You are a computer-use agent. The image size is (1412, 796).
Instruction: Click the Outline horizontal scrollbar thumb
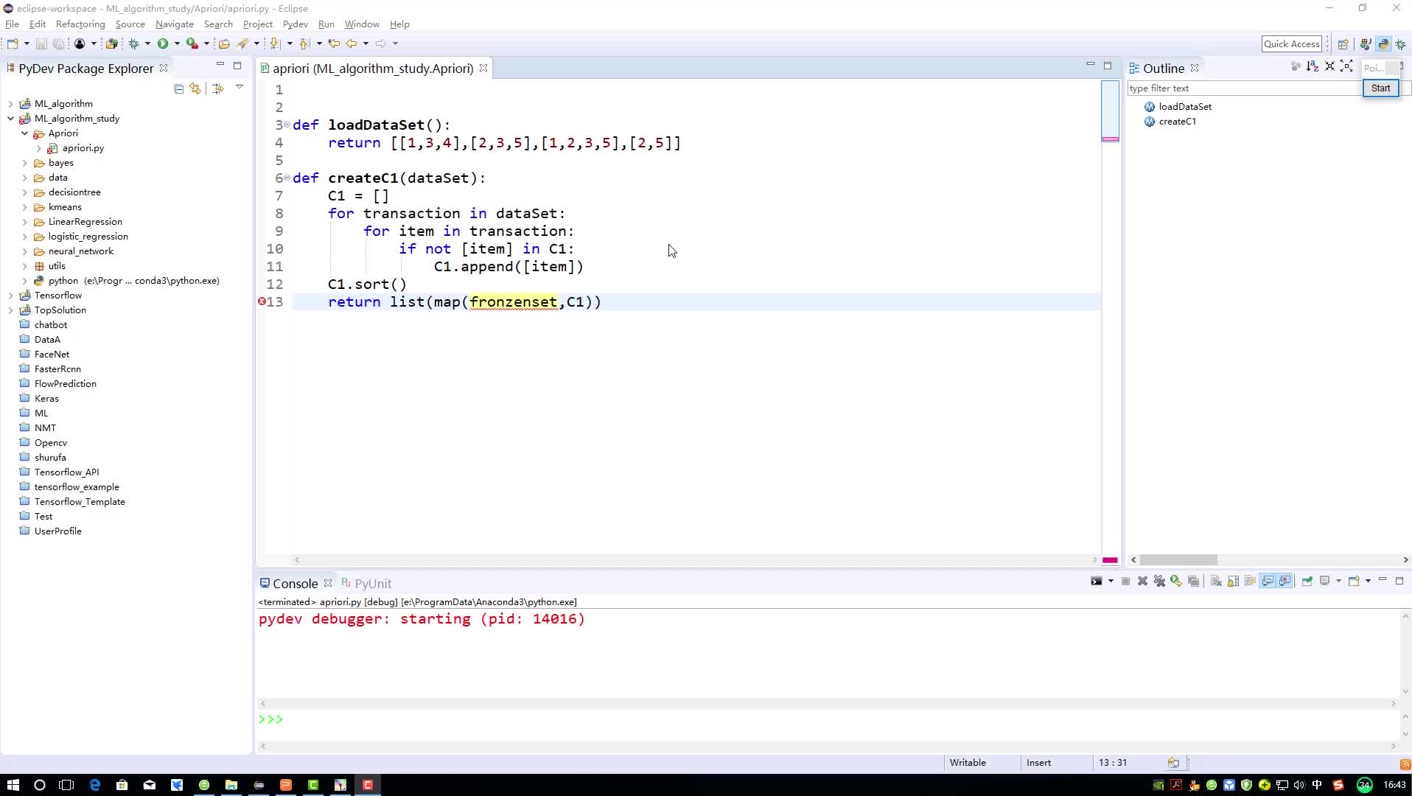(x=1178, y=560)
